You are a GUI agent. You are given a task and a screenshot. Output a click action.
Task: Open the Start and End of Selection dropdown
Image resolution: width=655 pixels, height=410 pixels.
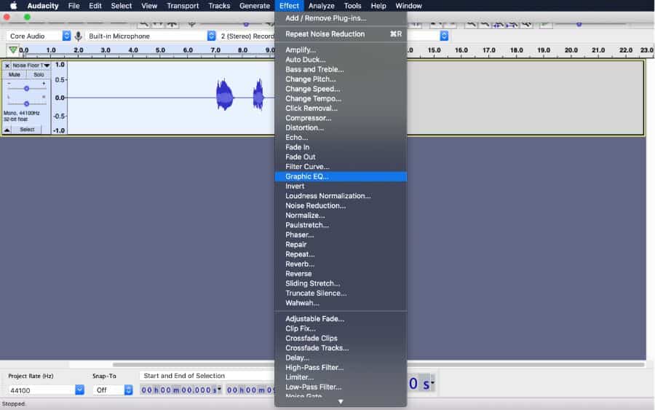207,376
